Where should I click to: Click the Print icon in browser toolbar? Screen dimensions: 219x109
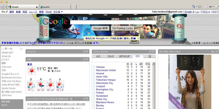click(210, 7)
